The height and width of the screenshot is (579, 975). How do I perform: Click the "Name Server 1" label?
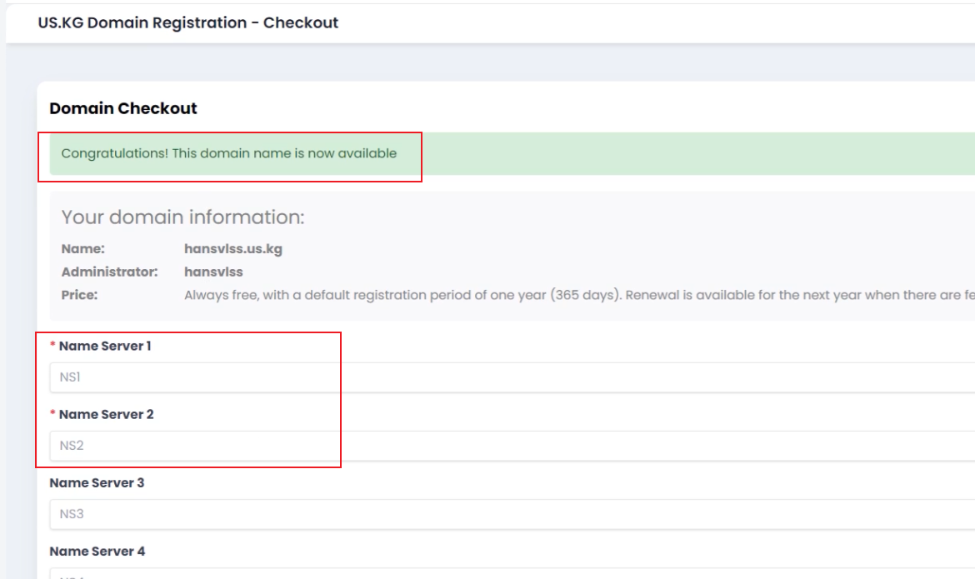coord(105,346)
